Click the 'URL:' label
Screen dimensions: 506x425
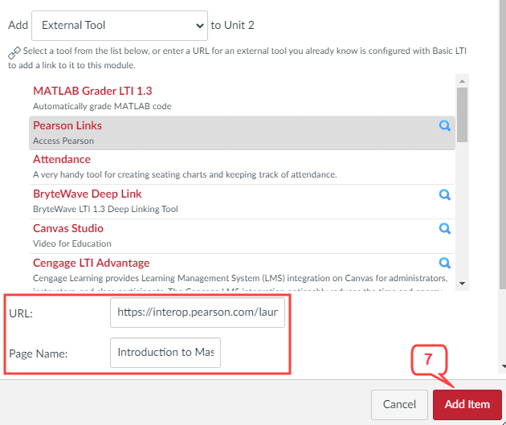(x=21, y=313)
